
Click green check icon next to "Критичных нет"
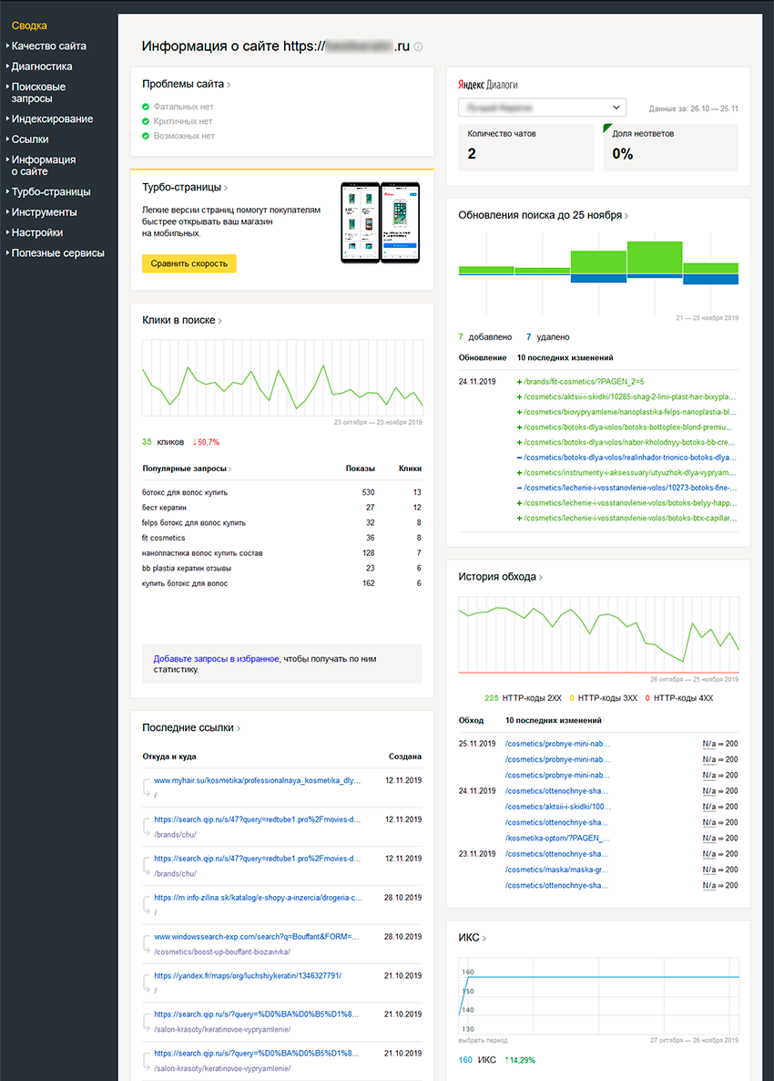click(146, 121)
